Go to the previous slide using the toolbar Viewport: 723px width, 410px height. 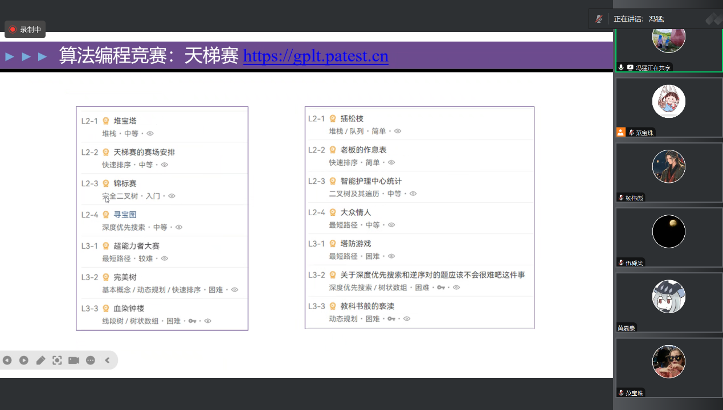[x=7, y=360]
